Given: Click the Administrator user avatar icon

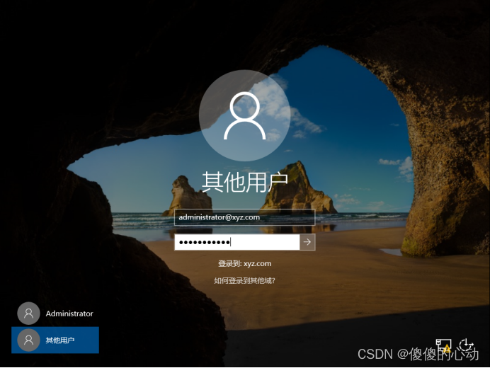Looking at the screenshot, I should (x=28, y=314).
